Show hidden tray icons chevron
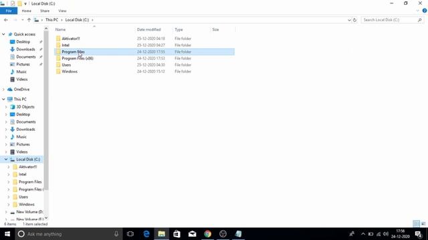428x240 pixels. tap(363, 234)
